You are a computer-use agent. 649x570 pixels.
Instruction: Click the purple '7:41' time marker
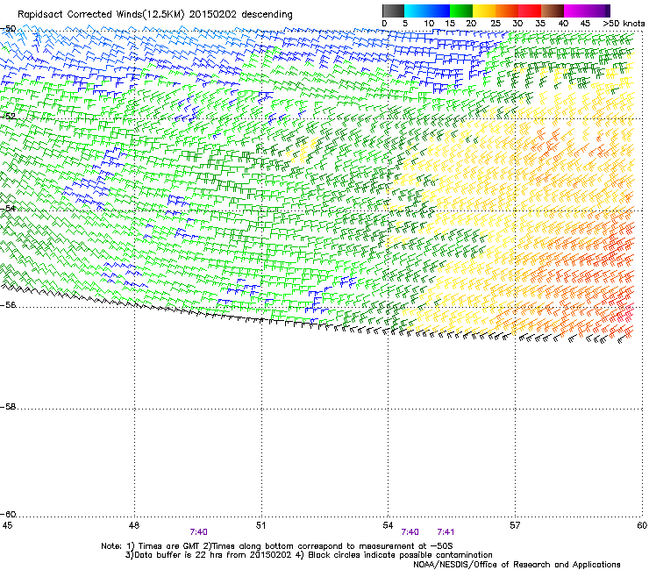446,532
